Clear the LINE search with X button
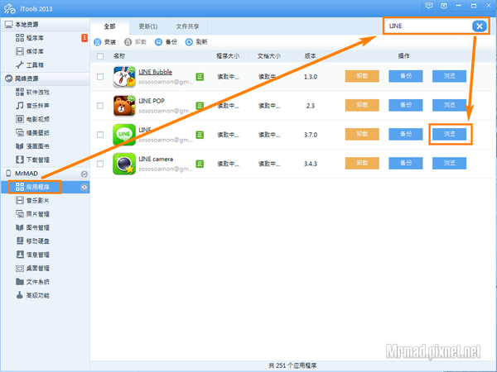The image size is (497, 372). 480,26
